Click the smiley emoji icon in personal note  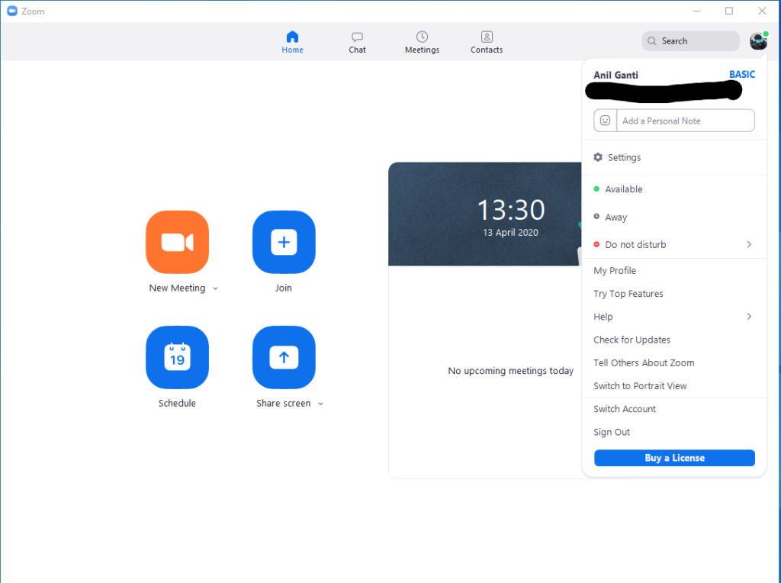click(605, 121)
